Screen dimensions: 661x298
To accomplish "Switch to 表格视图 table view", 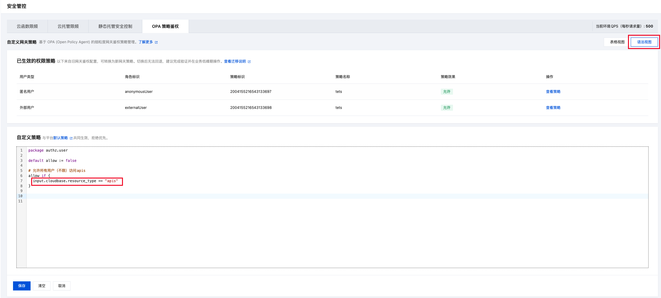I will pos(617,42).
